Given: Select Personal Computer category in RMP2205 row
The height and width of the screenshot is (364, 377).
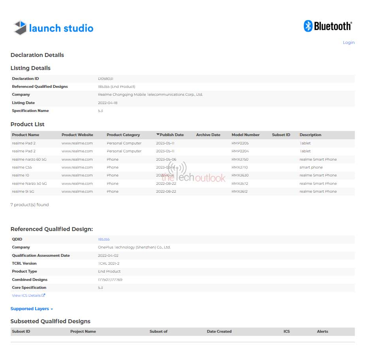Looking at the screenshot, I should pos(124,143).
